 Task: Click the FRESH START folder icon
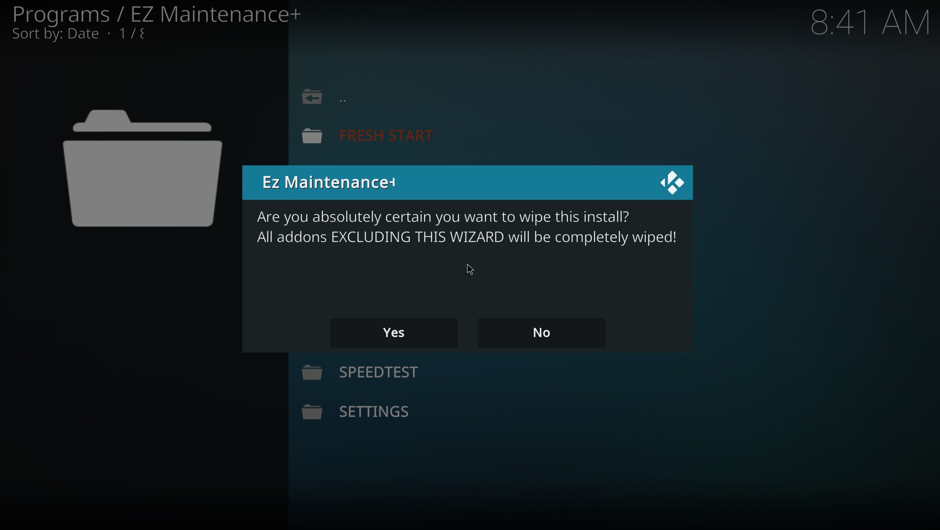312,136
